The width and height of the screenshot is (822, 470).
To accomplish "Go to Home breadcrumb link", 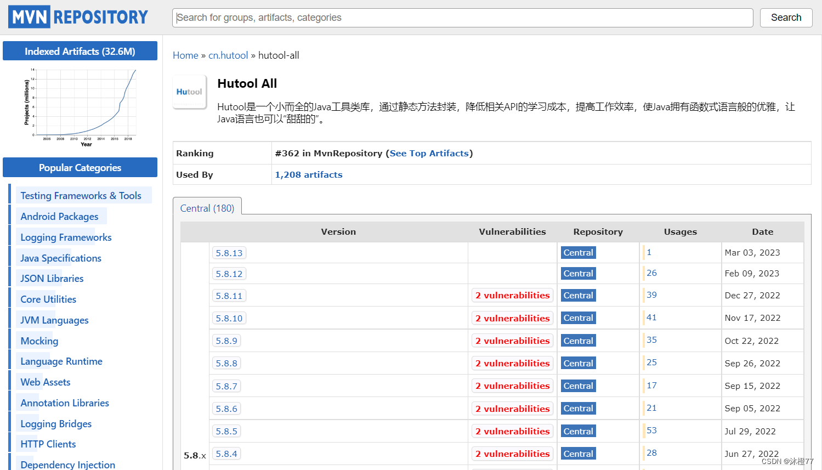I will pyautogui.click(x=185, y=55).
